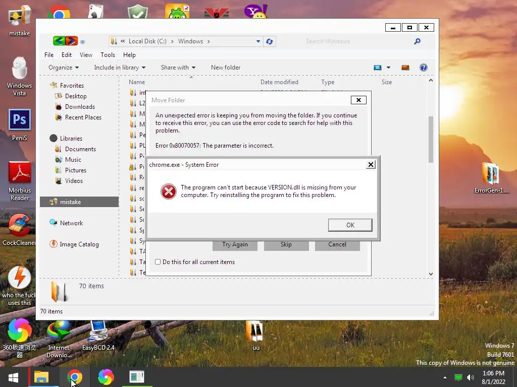Click the Windows Start button
Screen dimensions: 517x387
(x=14, y=377)
